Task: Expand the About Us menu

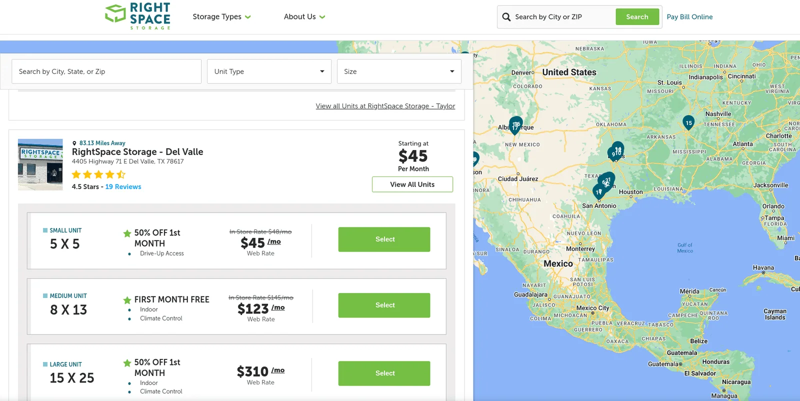Action: 304,16
